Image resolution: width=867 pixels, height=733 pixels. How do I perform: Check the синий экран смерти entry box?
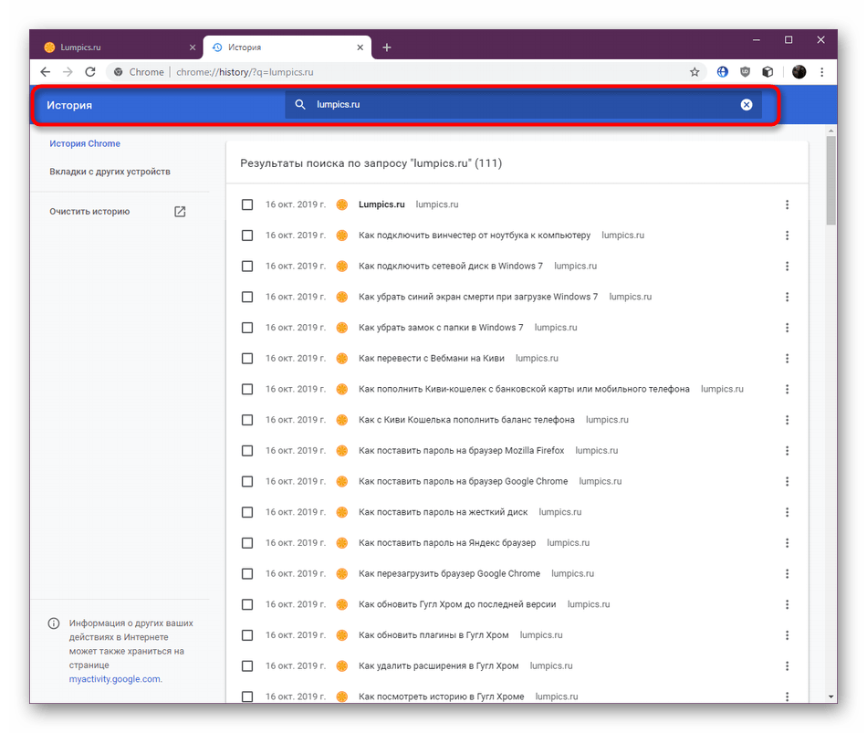pyautogui.click(x=247, y=297)
